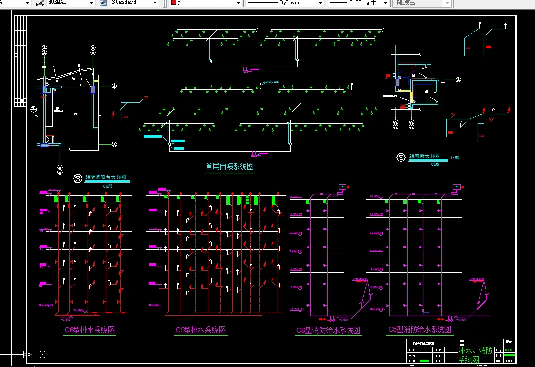Select the C5型排水系统图 title text
Screen dimensions: 535x367
[200, 330]
